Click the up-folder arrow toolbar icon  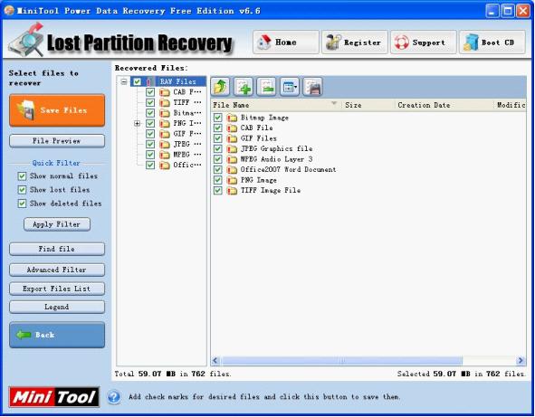pos(220,87)
